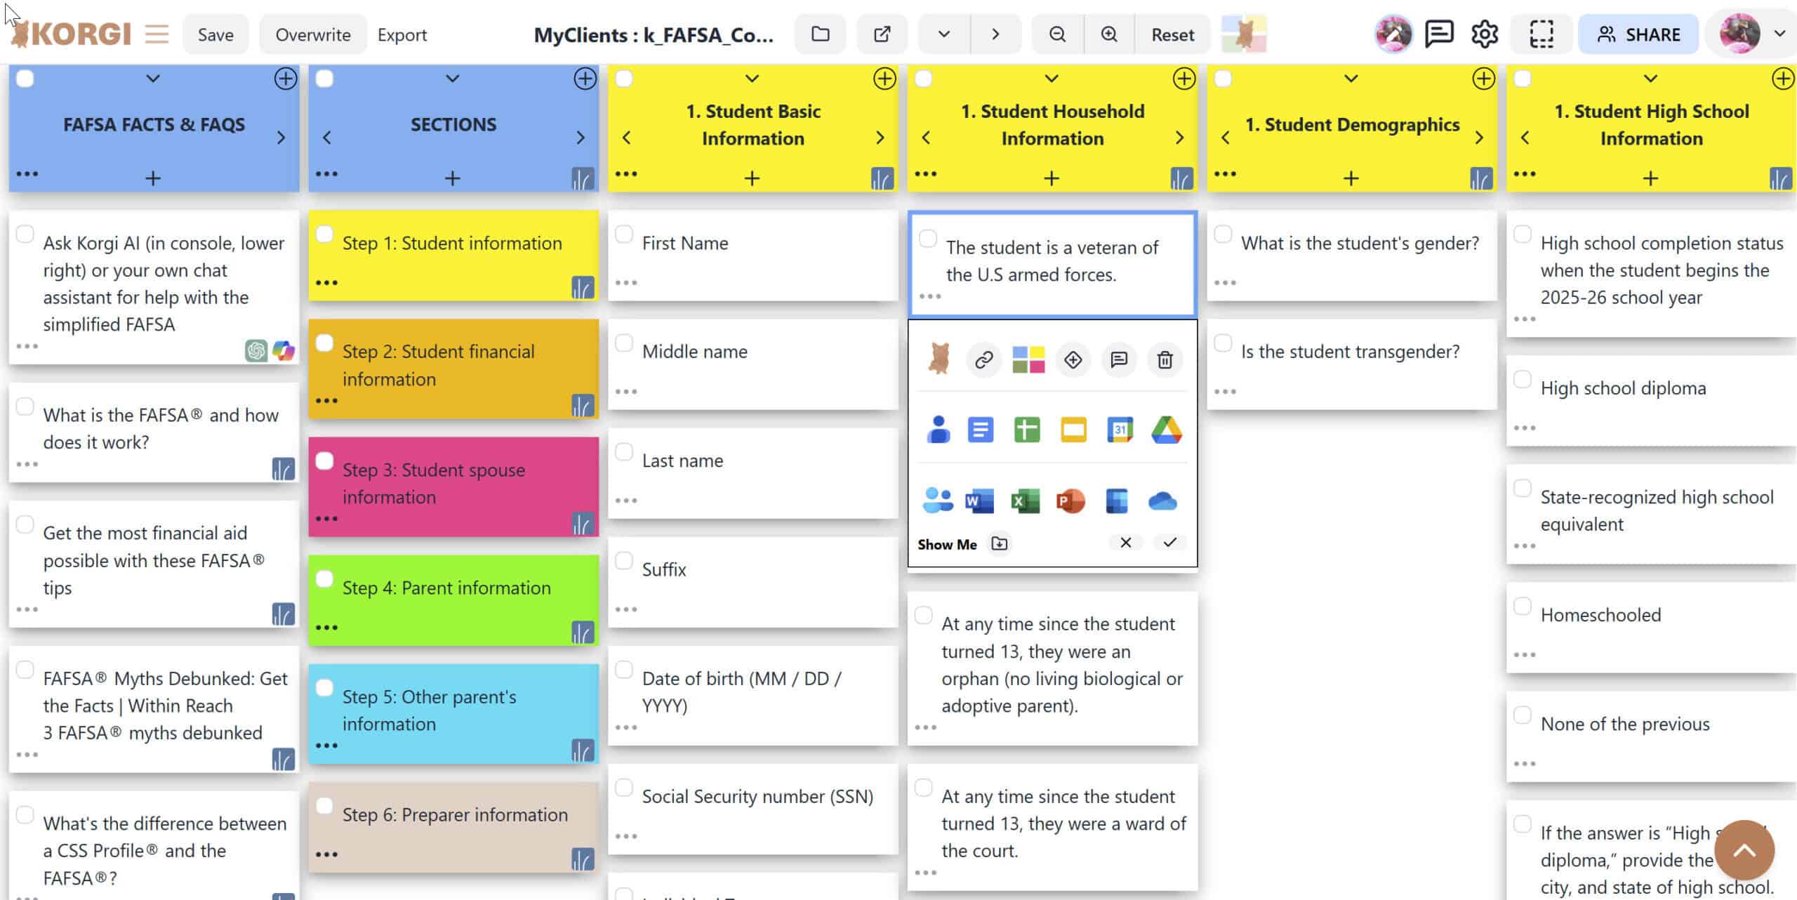Select the Step 6: Preparer information card
The width and height of the screenshot is (1797, 900).
coord(453,828)
